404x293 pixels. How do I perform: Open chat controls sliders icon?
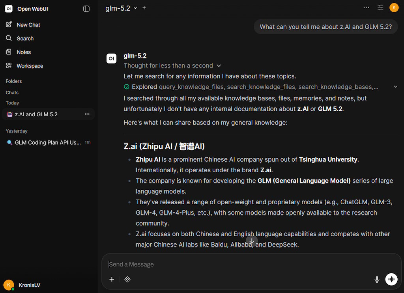click(380, 8)
